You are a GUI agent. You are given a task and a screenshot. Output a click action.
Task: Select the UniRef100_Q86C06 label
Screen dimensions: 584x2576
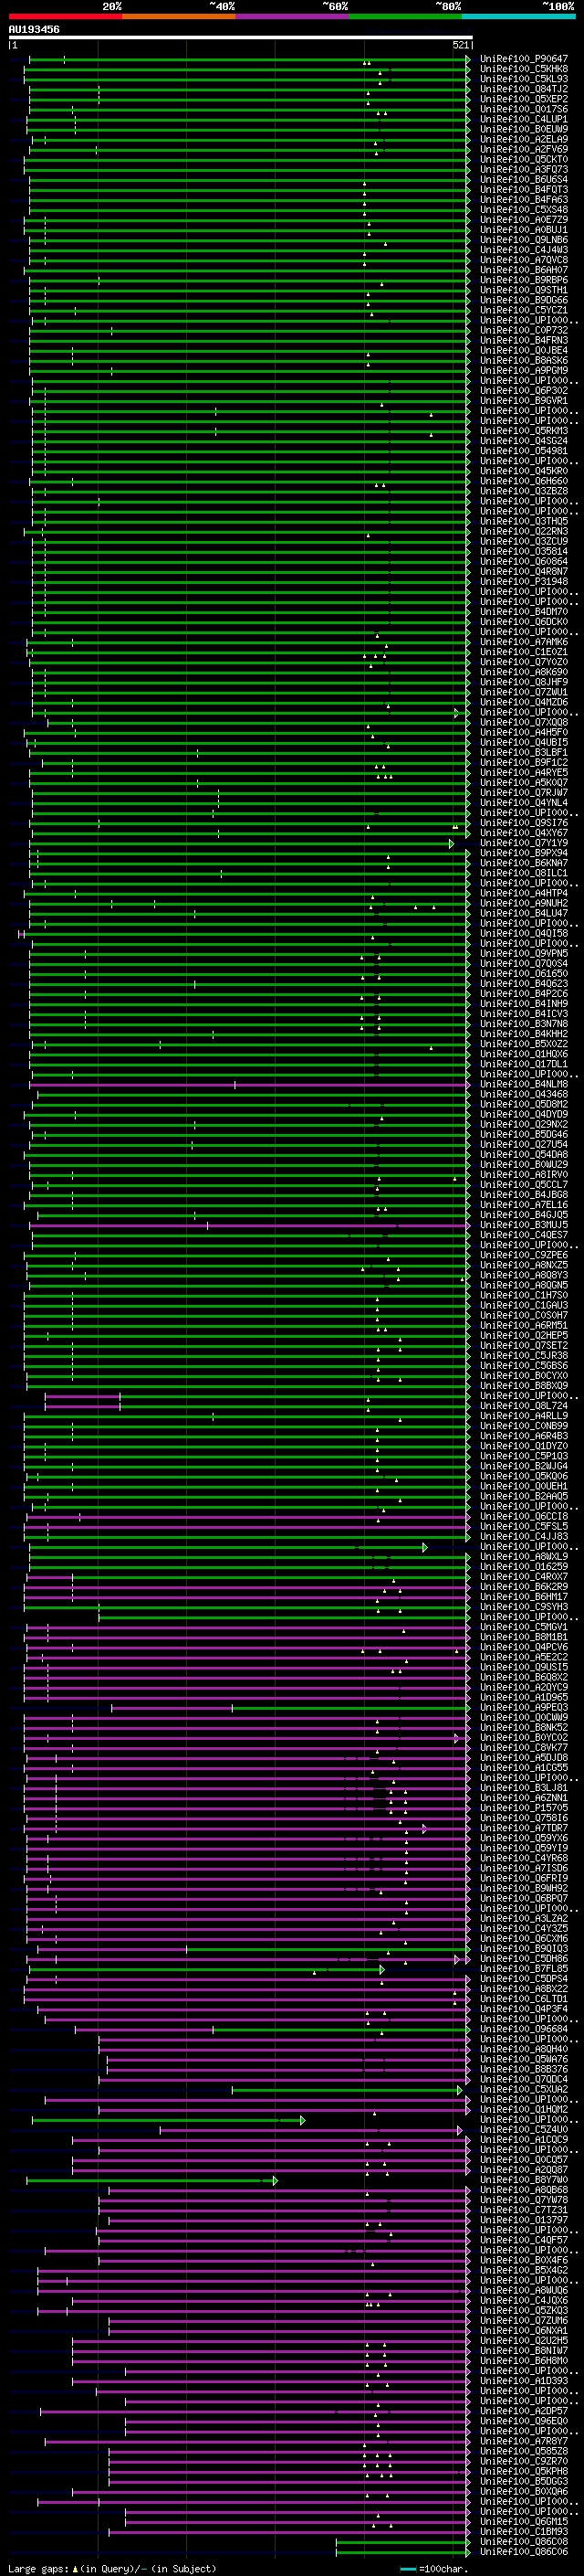523,2551
